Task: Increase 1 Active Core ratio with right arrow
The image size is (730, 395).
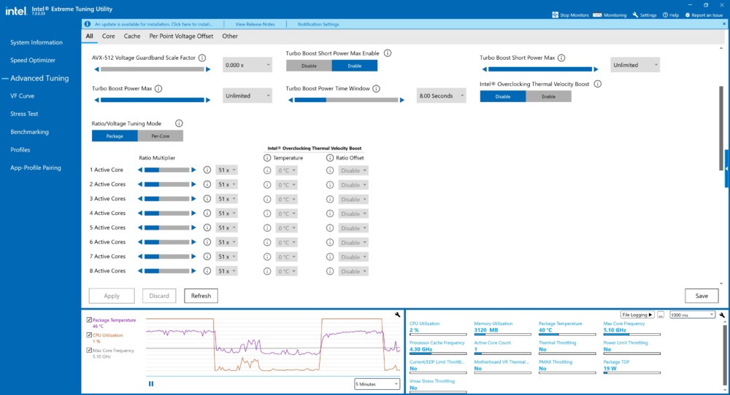Action: click(x=193, y=170)
